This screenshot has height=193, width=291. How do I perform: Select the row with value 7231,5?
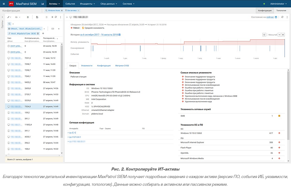click(33, 58)
